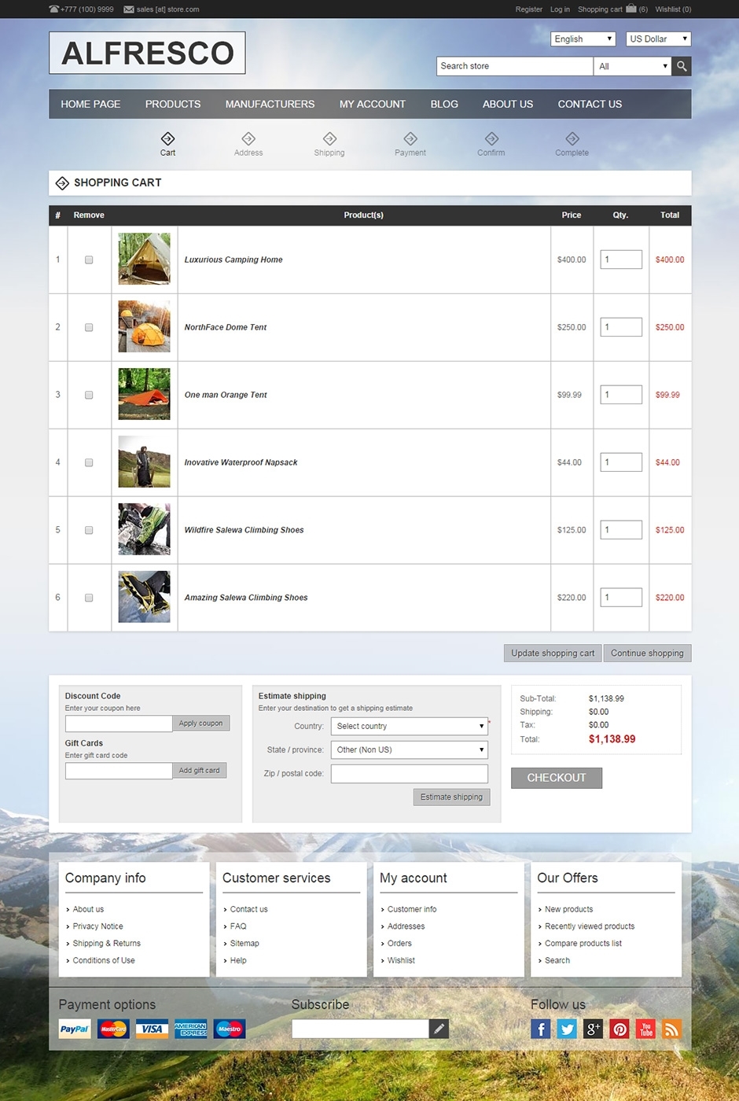The width and height of the screenshot is (739, 1101).
Task: Click the NorthFace Dome Tent thumbnail
Action: click(x=144, y=327)
